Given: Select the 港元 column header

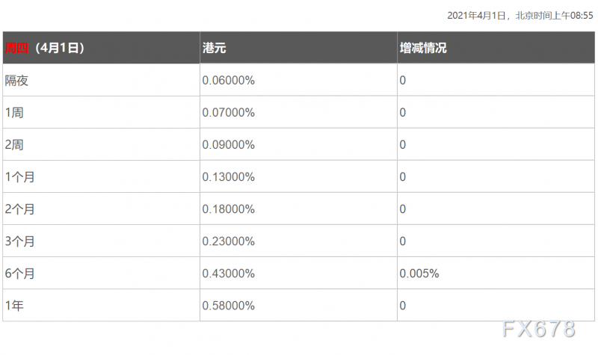Looking at the screenshot, I should 214,48.
